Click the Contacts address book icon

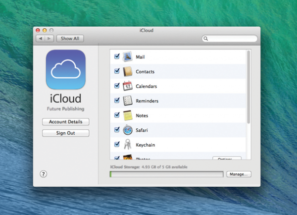pyautogui.click(x=128, y=71)
